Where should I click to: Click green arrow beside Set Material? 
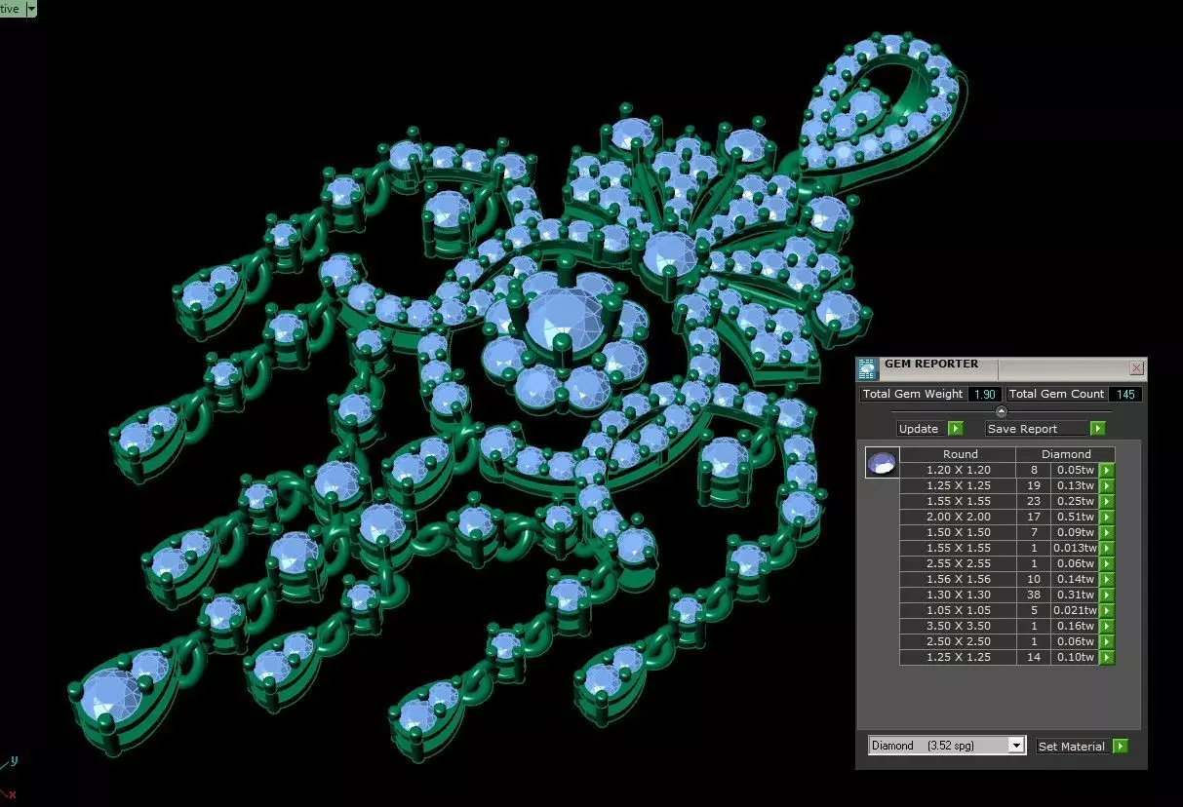coord(1120,746)
